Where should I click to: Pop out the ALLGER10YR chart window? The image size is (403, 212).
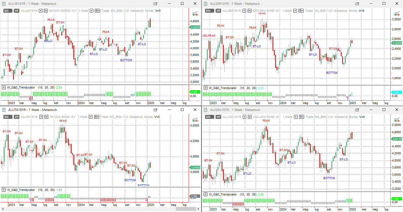(x=357, y=3)
